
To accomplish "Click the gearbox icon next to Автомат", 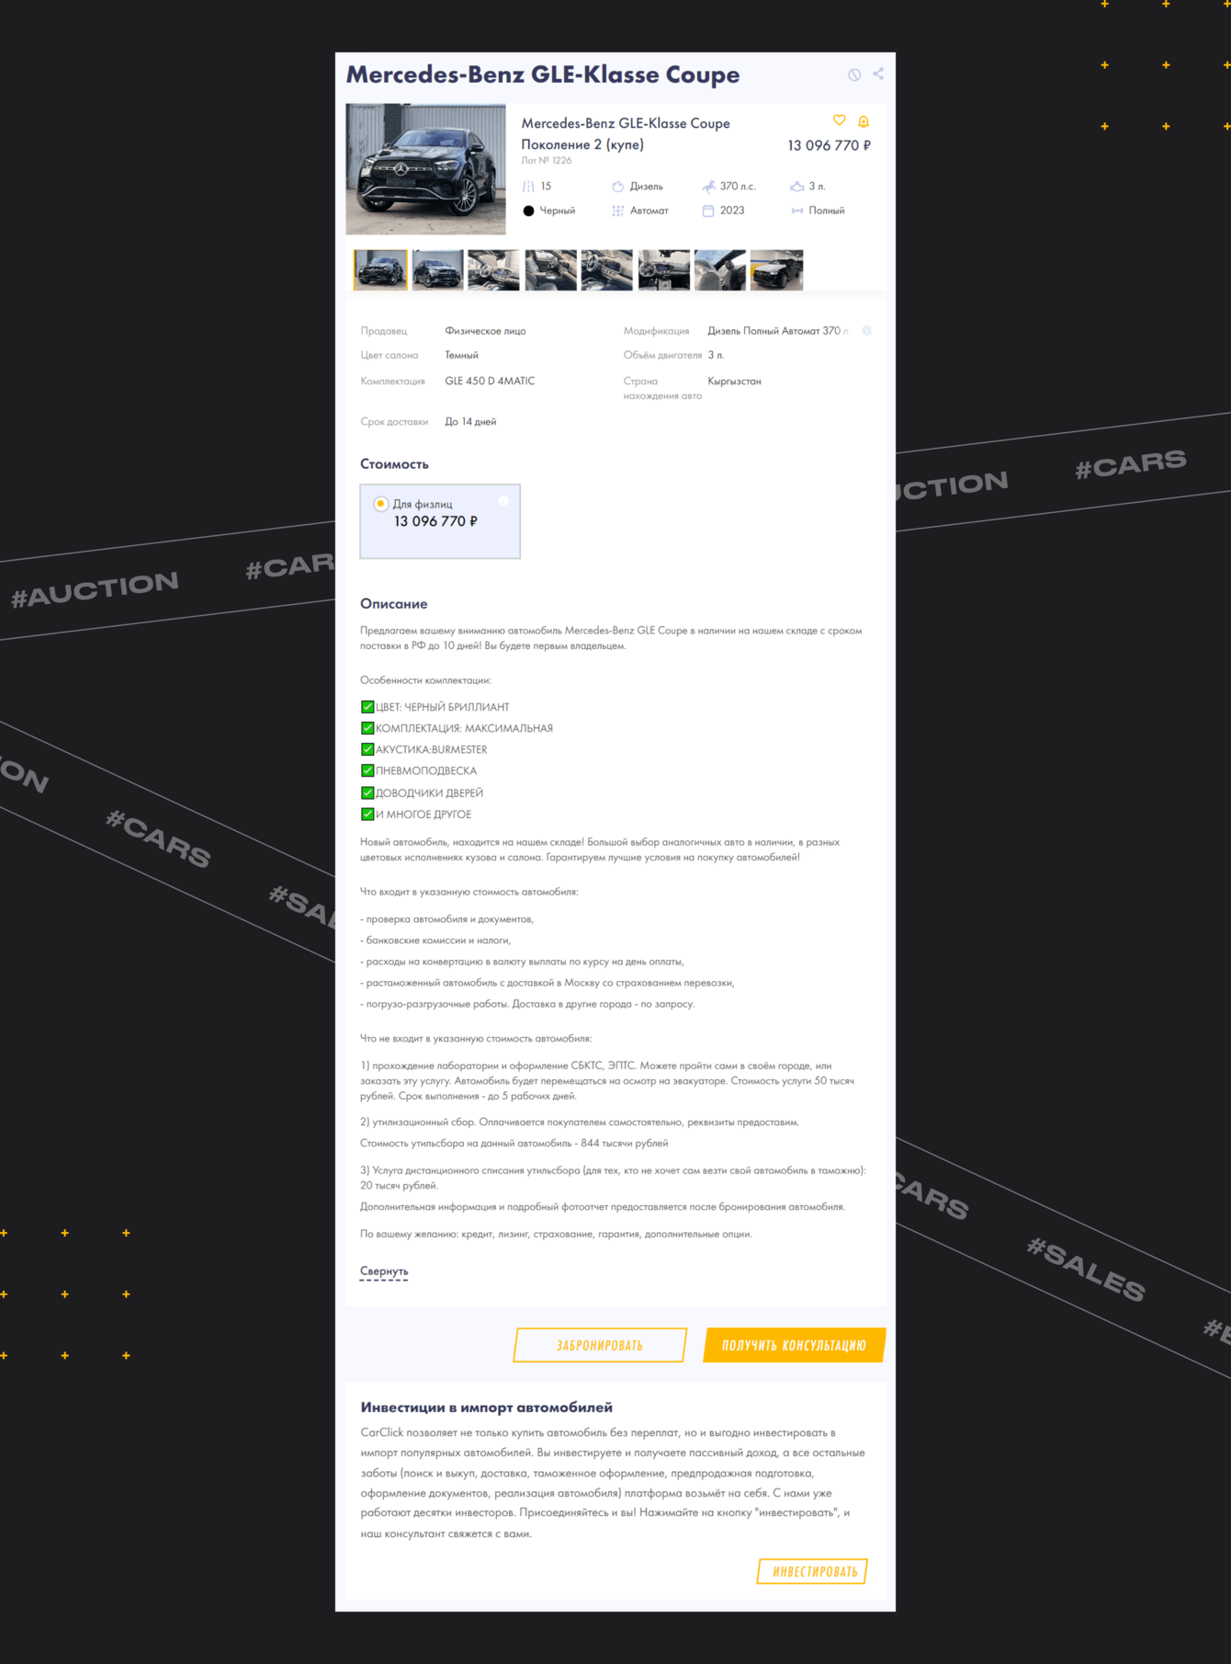I will tap(618, 211).
